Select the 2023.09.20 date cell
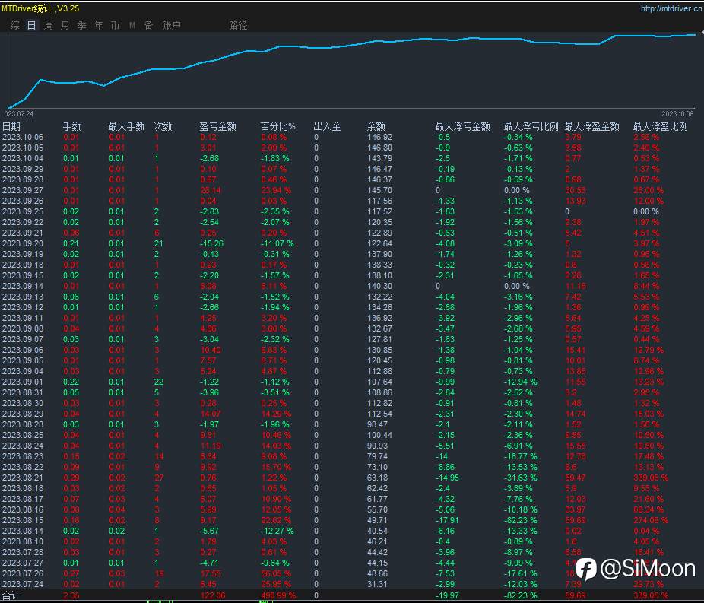Screen dimensions: 704x603 [x=23, y=244]
